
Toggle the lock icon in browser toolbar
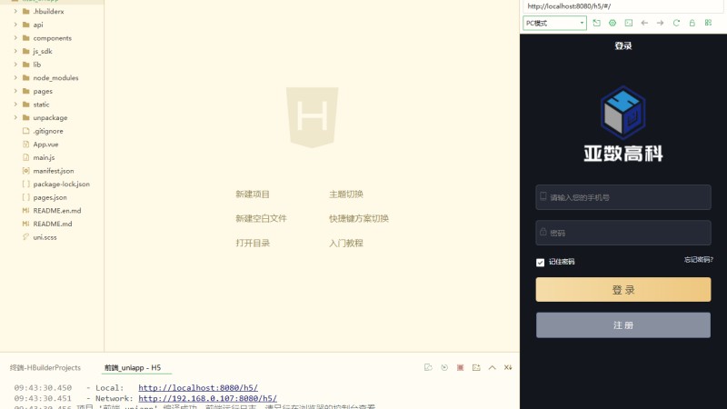point(692,23)
